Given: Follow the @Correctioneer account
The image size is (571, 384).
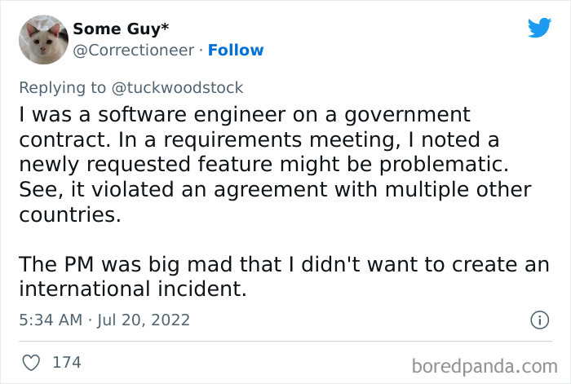Looking at the screenshot, I should coord(236,50).
